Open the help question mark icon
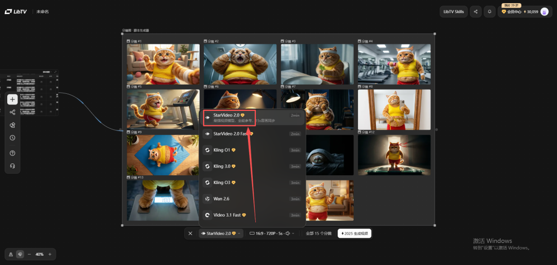This screenshot has width=557, height=265. 12,153
